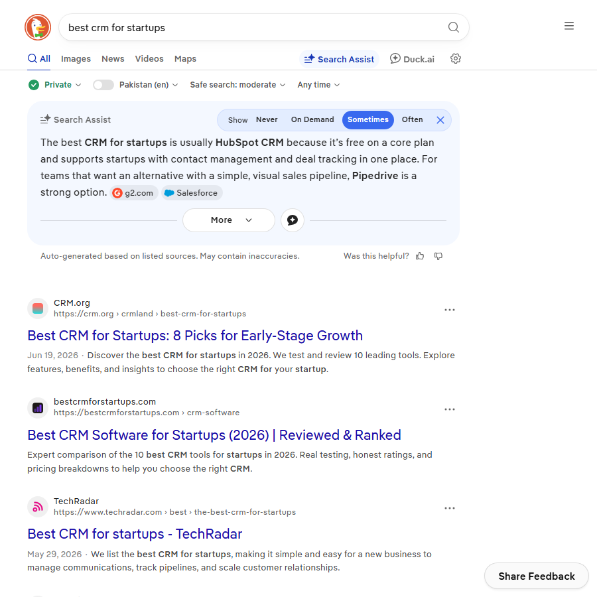Open the Salesforce source chip

pos(192,193)
